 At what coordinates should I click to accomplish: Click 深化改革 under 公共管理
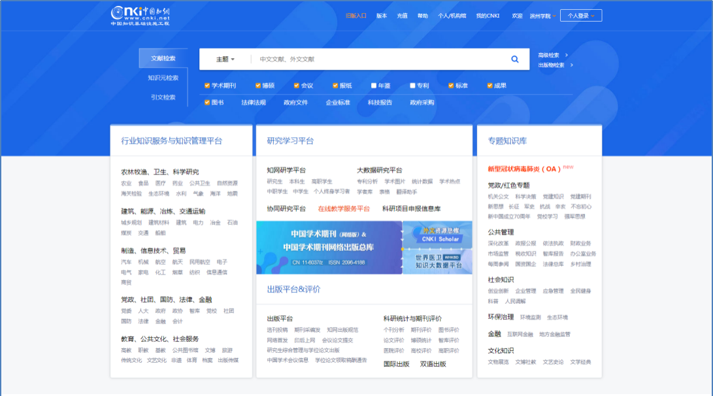click(499, 244)
